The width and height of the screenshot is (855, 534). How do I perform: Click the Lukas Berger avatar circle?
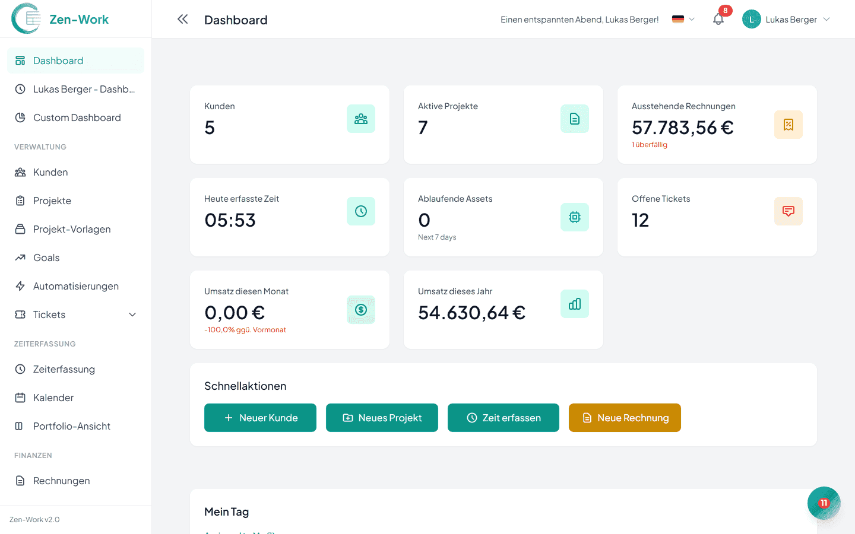[751, 20]
